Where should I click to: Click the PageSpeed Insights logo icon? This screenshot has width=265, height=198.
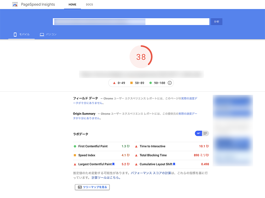[15, 4]
